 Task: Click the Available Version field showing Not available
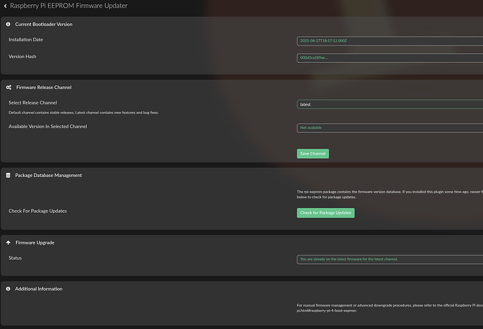(x=389, y=127)
